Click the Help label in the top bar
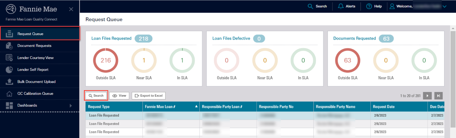This screenshot has width=456, height=138. 378,6
